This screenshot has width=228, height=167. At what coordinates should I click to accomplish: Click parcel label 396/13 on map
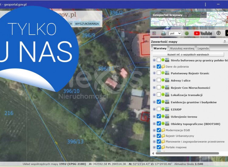pyautogui.click(x=75, y=141)
